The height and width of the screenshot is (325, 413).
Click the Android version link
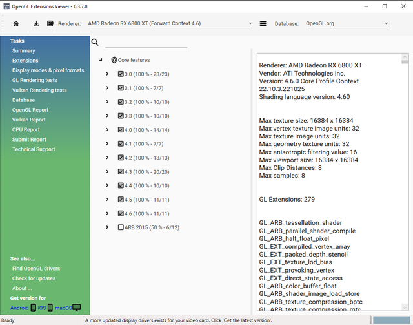point(19,308)
